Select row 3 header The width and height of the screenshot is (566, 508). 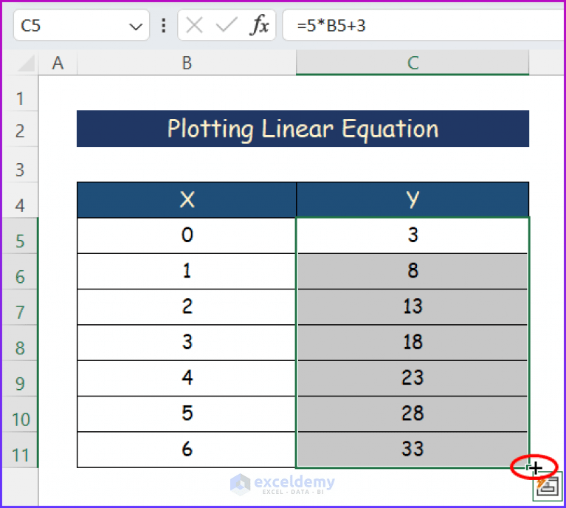point(20,165)
